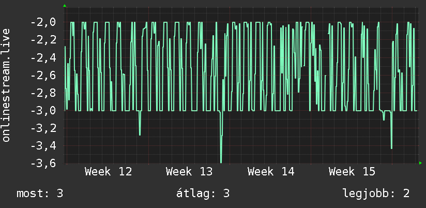
Task: Click the 'Week 15' x-axis label
Action: click(352, 172)
